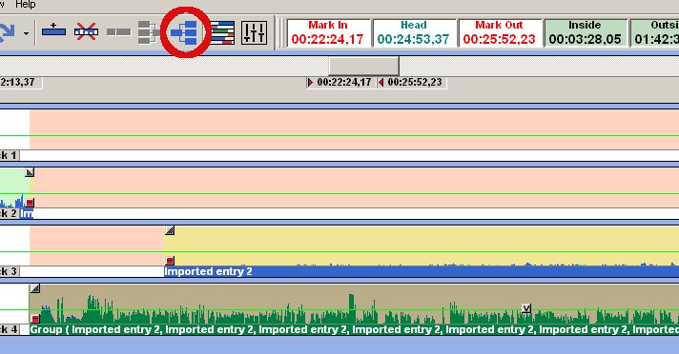Image resolution: width=679 pixels, height=354 pixels.
Task: Click red level handle on track 3 clip
Action: 170,260
